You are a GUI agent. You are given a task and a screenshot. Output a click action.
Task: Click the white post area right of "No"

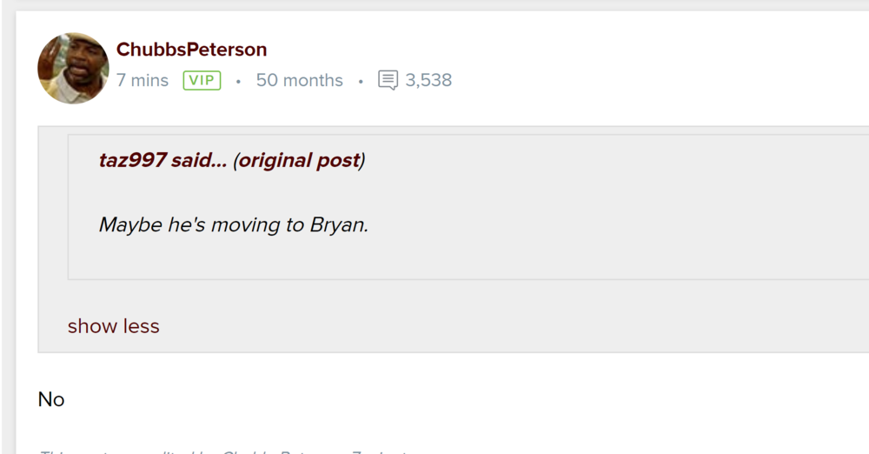click(434, 399)
